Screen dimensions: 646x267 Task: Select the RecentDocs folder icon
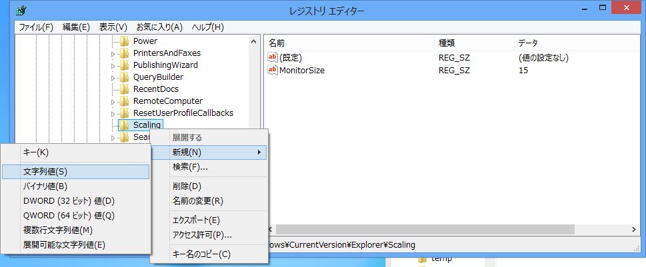[124, 89]
